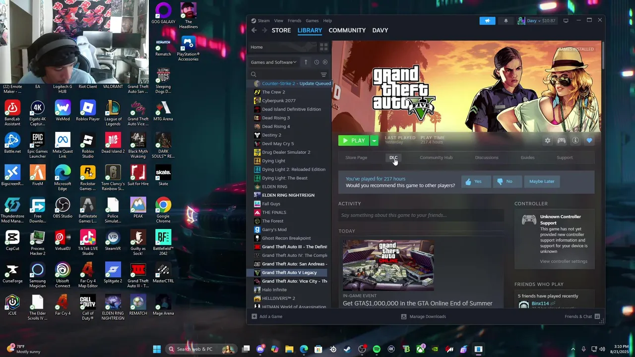
Task: Open Steam notifications bell
Action: [x=506, y=20]
